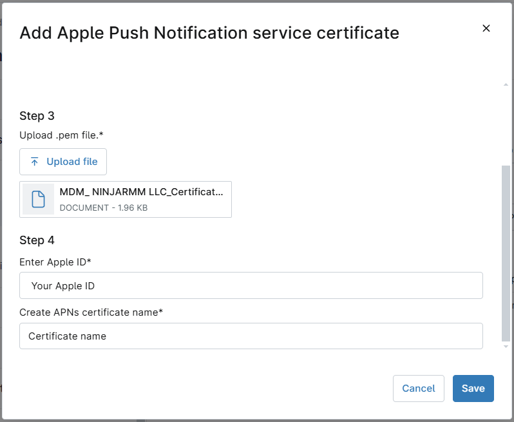Click the uploaded document file icon
The width and height of the screenshot is (514, 422).
[39, 199]
